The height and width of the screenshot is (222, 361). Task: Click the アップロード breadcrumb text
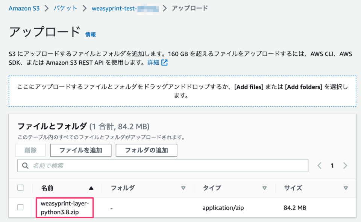[190, 8]
